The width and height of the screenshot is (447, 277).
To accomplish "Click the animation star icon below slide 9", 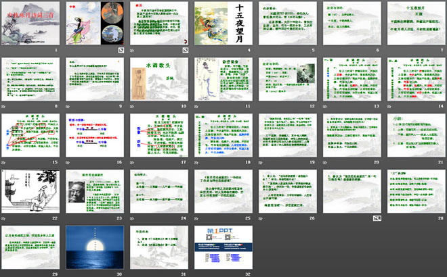I will pos(68,107).
